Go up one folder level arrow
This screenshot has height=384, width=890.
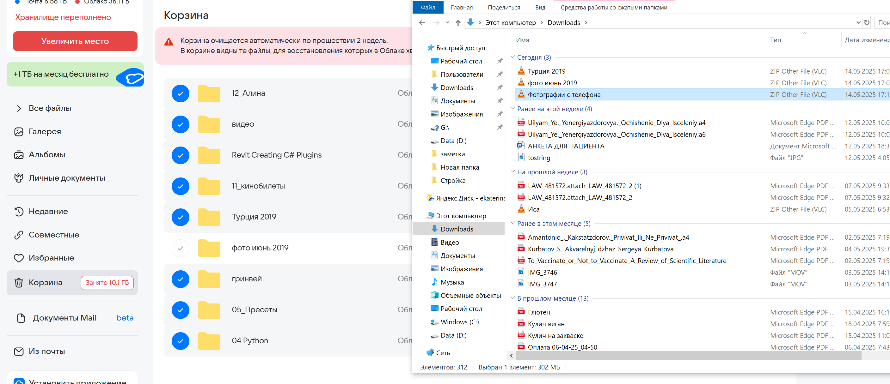coord(458,23)
